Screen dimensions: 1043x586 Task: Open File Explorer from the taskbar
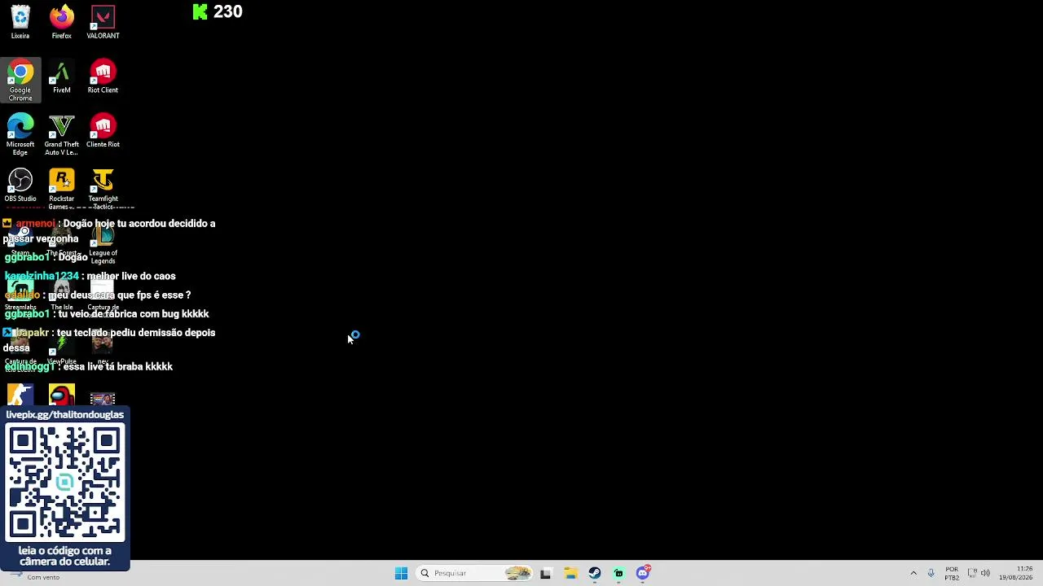point(570,574)
